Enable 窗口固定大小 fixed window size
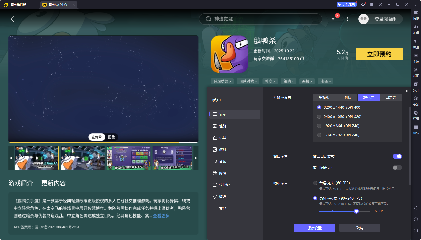The image size is (421, 240). (x=397, y=168)
